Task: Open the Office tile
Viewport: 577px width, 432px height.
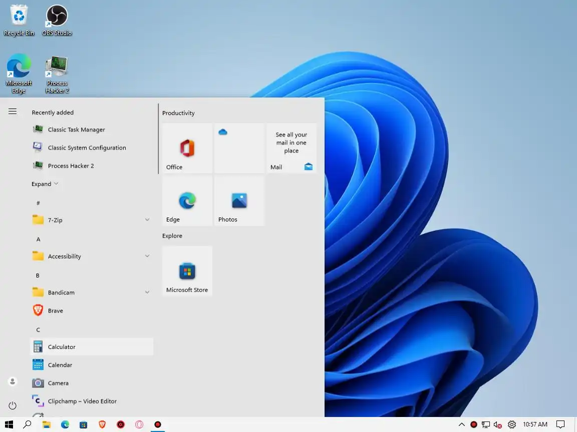Action: tap(187, 148)
